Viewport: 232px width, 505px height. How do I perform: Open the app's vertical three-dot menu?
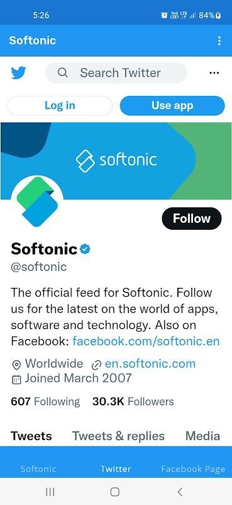tap(219, 40)
